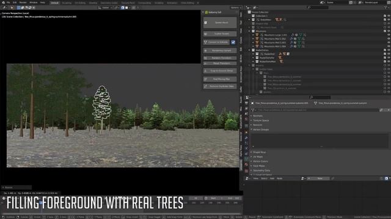The image size is (391, 219).
Task: Open the Outliner filter popover
Action: click(386, 8)
